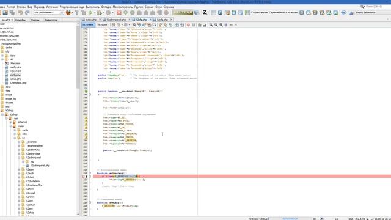Minimize the projects panel with dash icon
391x220 pixels.
point(78,20)
